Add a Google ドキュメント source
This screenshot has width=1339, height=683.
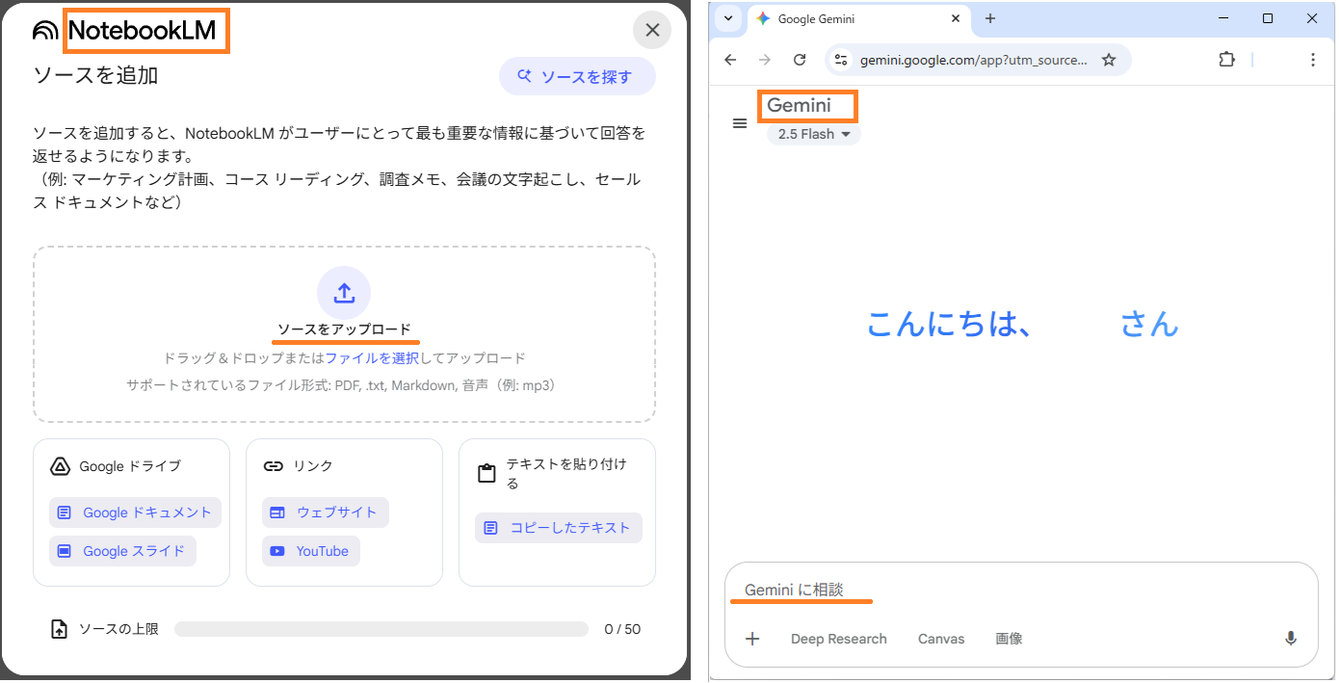tap(134, 512)
